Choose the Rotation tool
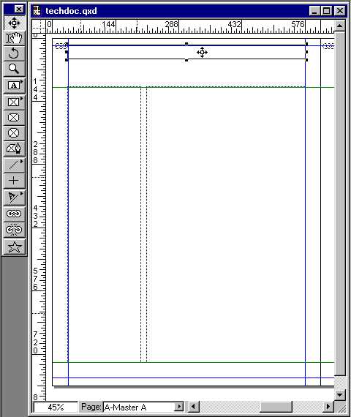The width and height of the screenshot is (351, 417). click(x=15, y=53)
